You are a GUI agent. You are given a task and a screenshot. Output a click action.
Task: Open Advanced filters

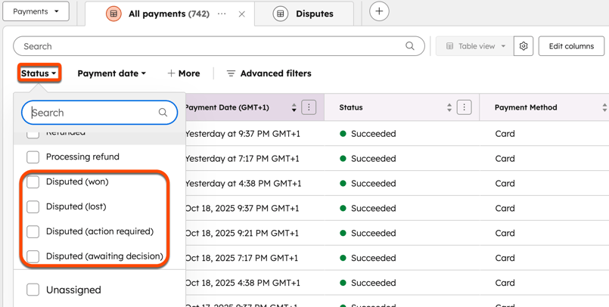click(269, 73)
